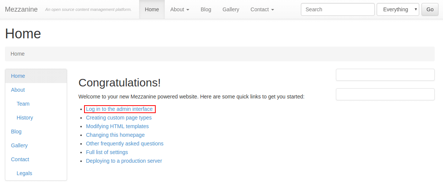The image size is (443, 186).
Task: Click the lower empty panel in right column
Action: tap(385, 94)
